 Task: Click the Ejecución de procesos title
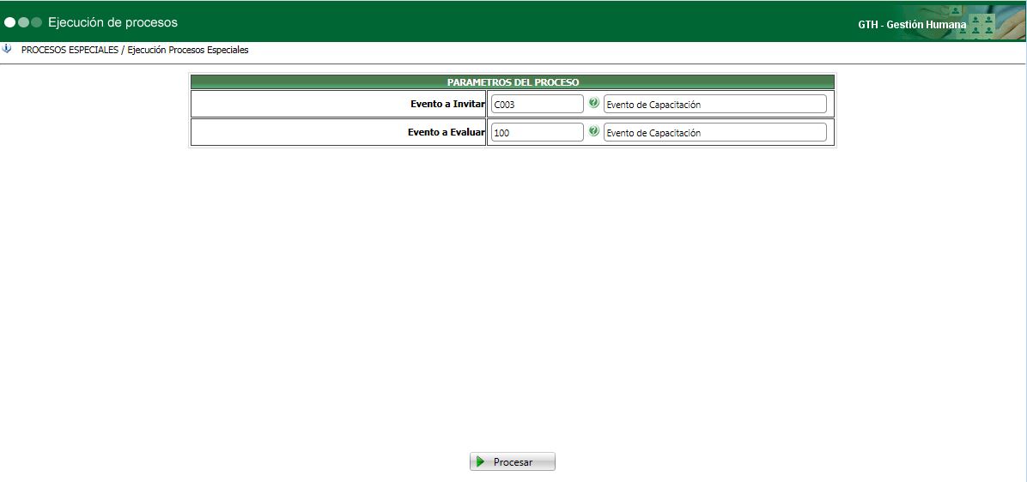point(112,22)
